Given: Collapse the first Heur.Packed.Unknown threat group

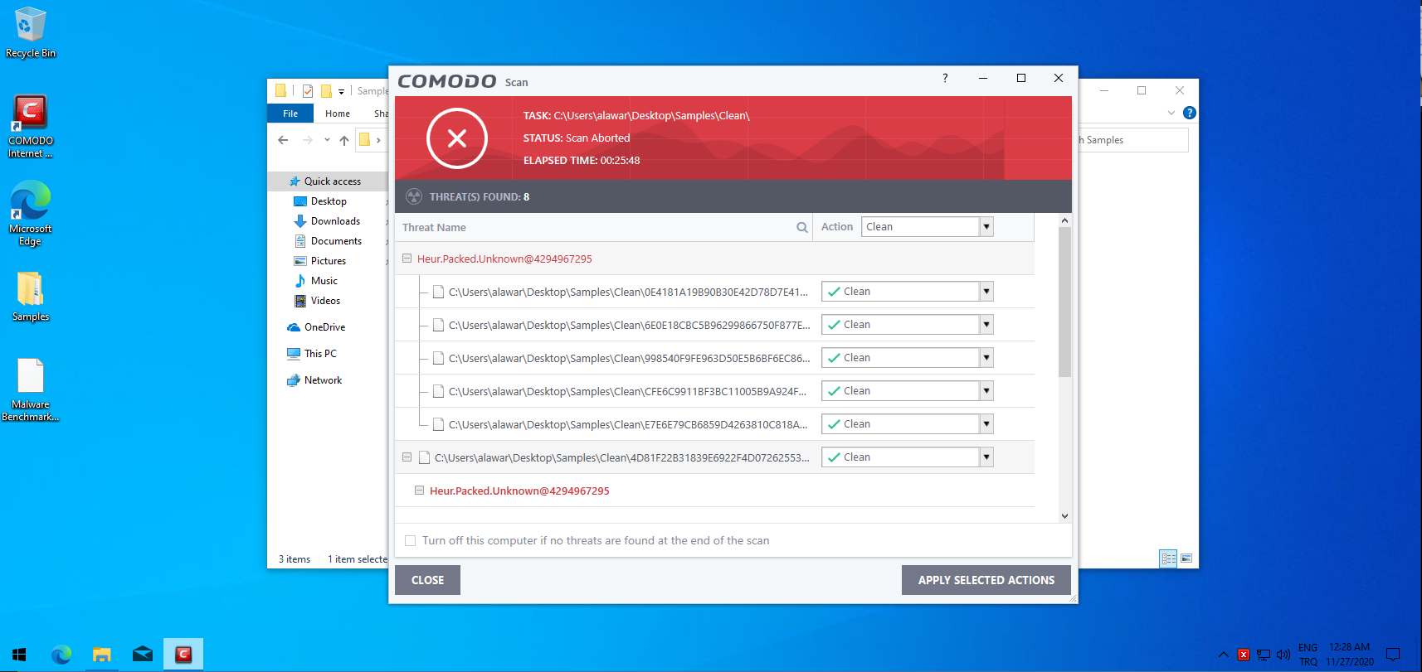Looking at the screenshot, I should coord(407,259).
